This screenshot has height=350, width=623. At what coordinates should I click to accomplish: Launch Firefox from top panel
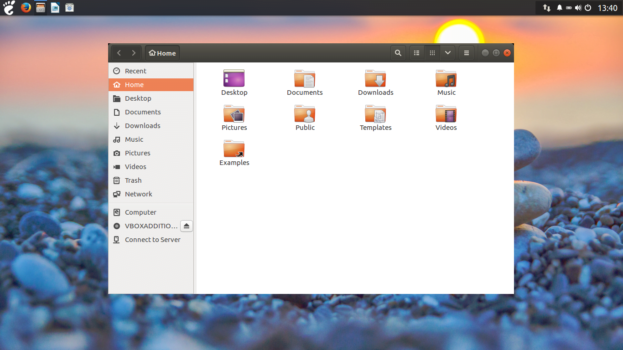click(26, 7)
